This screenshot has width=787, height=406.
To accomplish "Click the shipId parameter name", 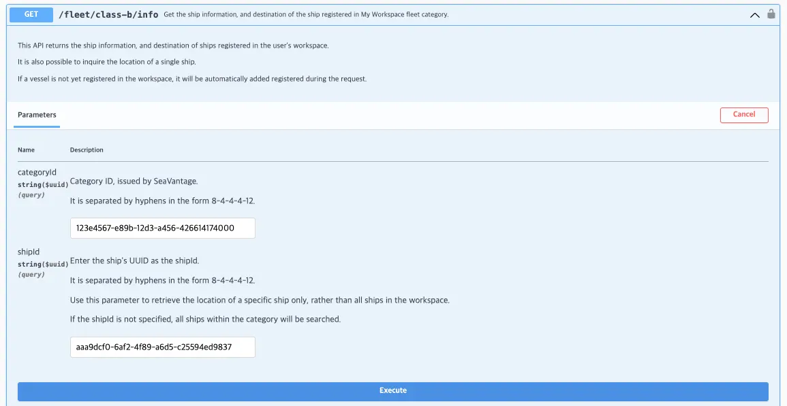I will click(x=29, y=252).
